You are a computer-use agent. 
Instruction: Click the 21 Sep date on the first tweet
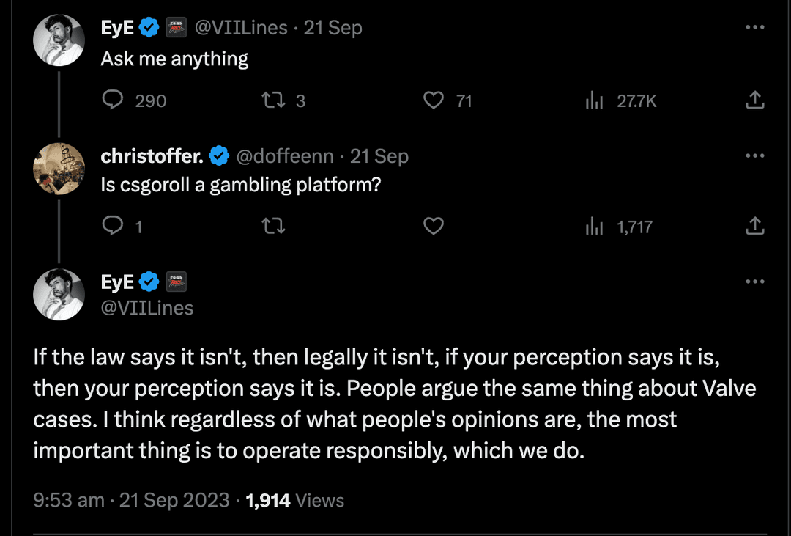(x=333, y=28)
